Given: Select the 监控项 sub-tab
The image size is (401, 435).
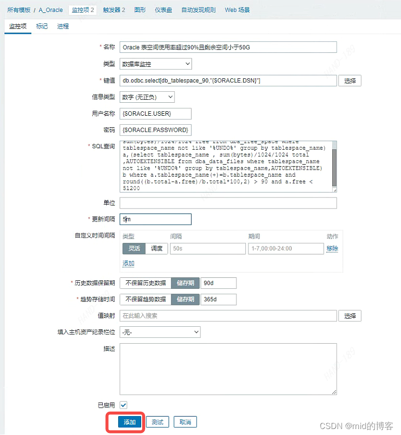Looking at the screenshot, I should click(18, 26).
